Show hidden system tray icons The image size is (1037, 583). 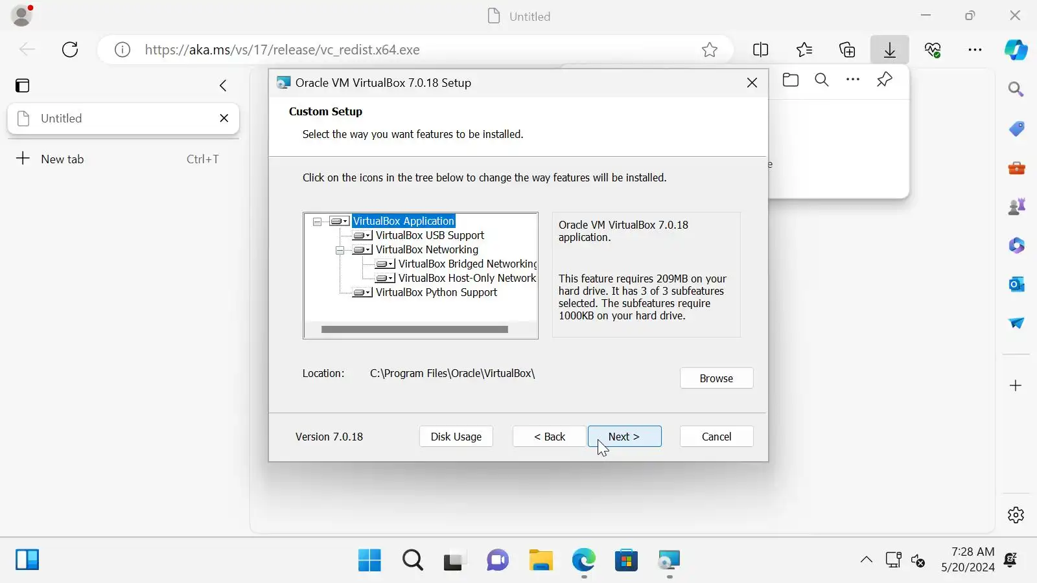point(867,560)
